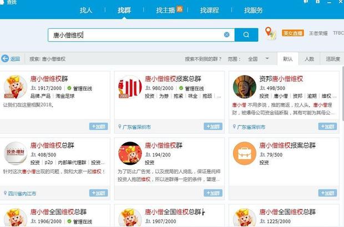Viewport: 344px width, 227px height.
Task: Click location pin icon beside 四川省内江市
Action: pos(5,193)
